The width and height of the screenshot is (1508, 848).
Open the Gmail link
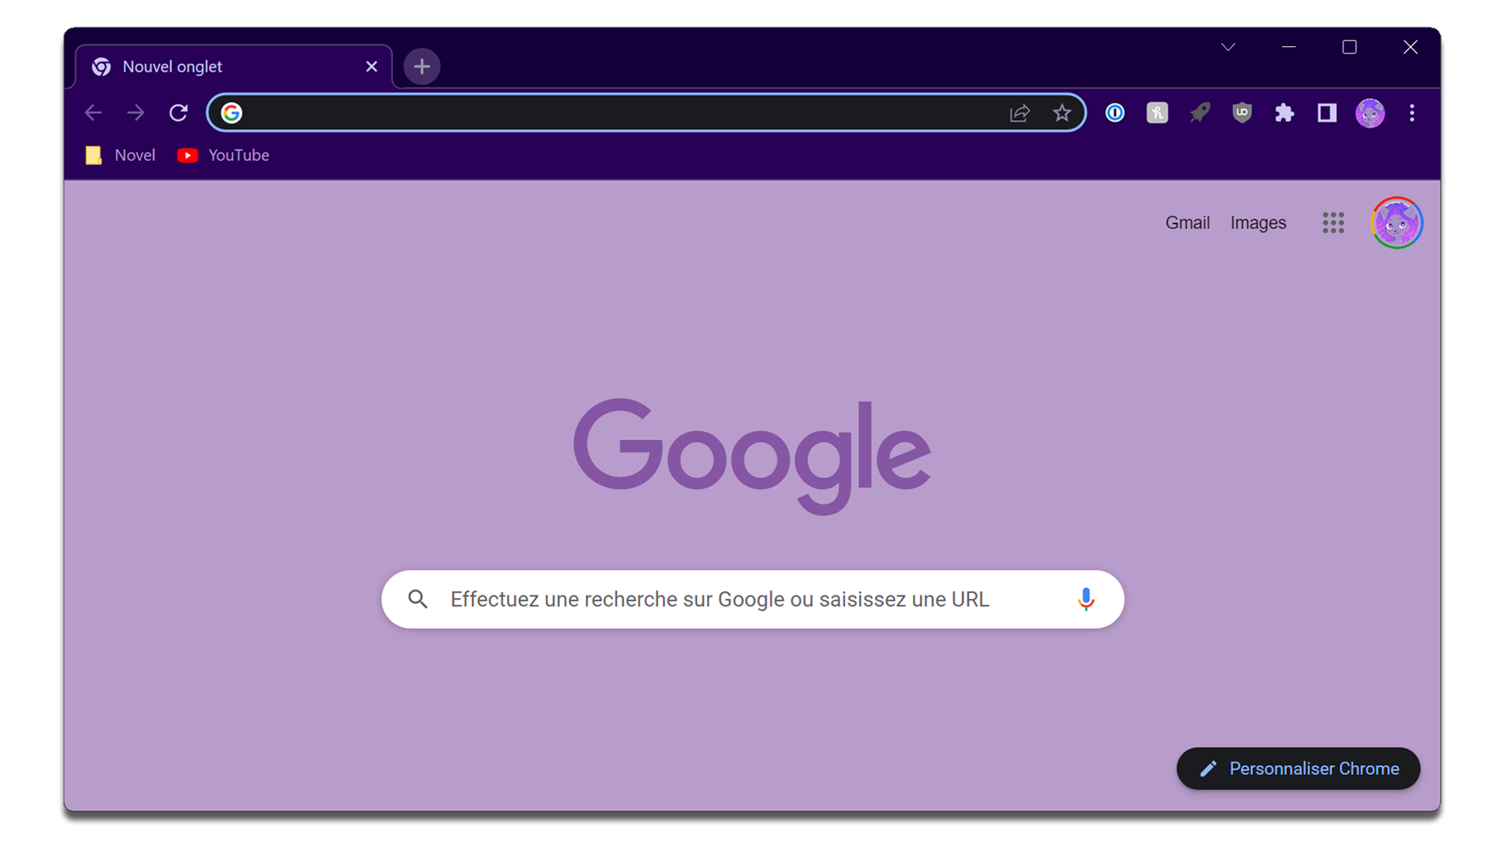1187,223
